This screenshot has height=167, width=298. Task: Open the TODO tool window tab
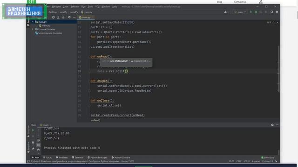pyautogui.click(x=47, y=158)
